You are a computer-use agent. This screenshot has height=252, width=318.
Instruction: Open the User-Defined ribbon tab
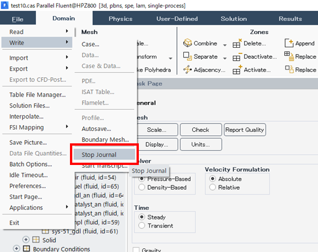point(177,19)
